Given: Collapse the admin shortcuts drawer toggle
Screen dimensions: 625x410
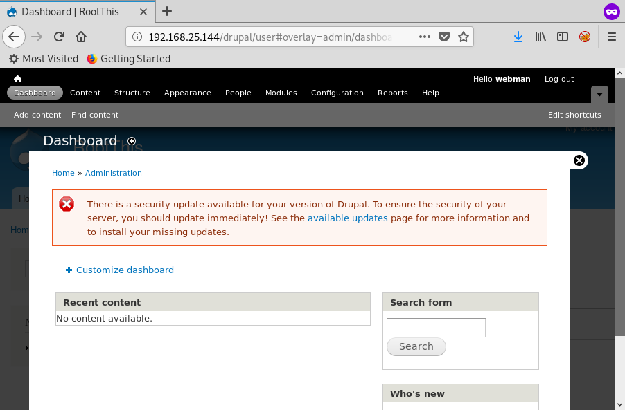Looking at the screenshot, I should pos(599,93).
